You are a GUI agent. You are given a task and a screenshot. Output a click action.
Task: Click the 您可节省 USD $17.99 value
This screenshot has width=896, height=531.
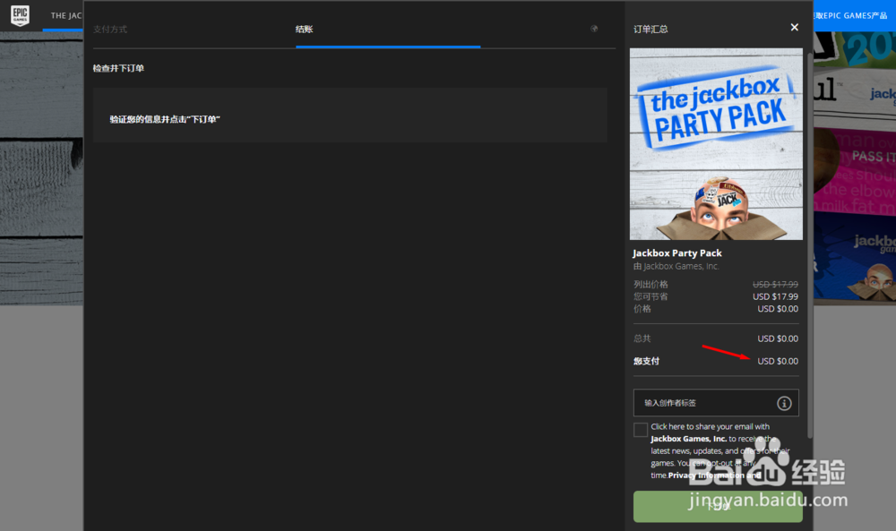pyautogui.click(x=775, y=297)
